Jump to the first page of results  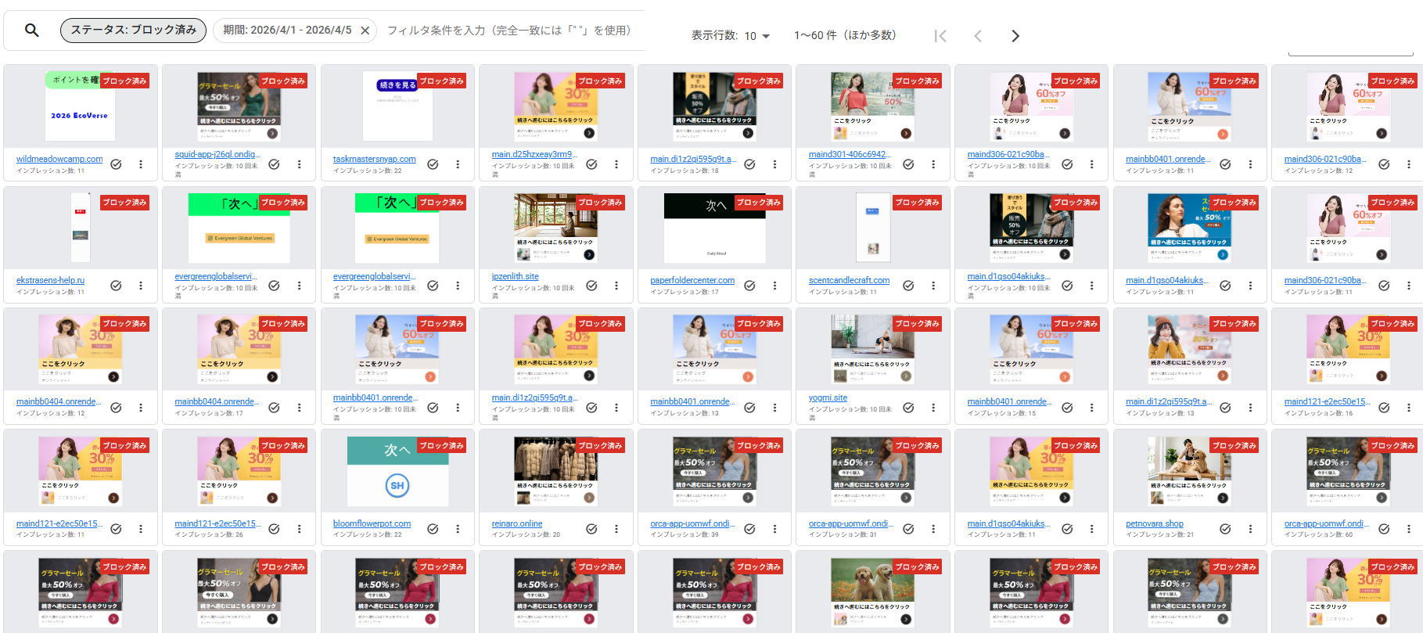940,36
